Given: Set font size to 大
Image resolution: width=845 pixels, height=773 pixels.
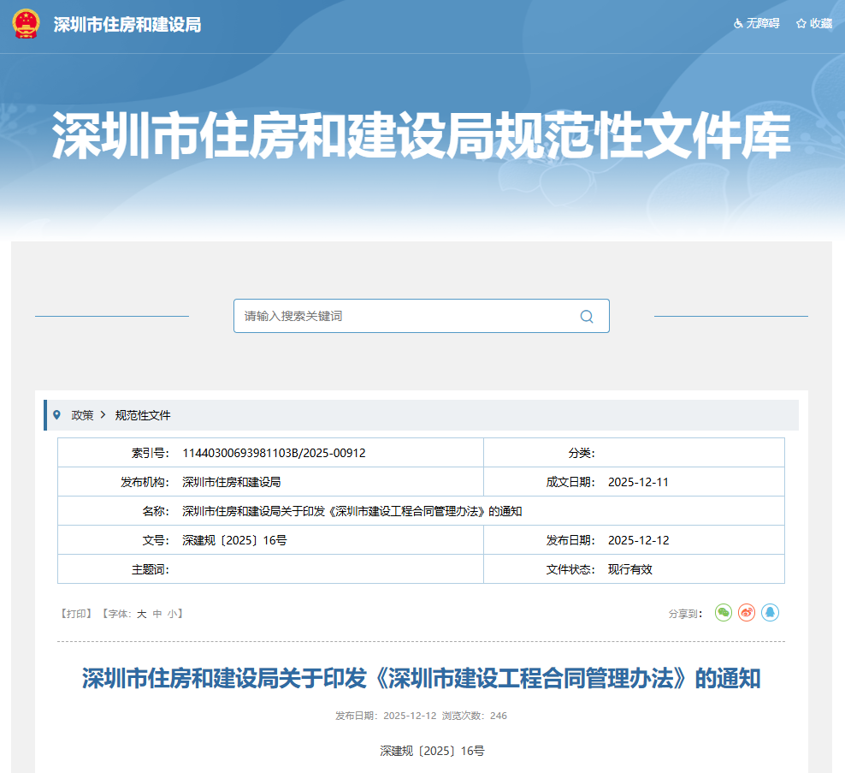Looking at the screenshot, I should pos(141,613).
